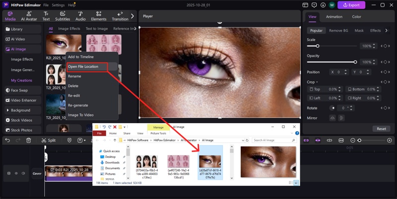Expand the Crop options dropdown arrow
Image resolution: width=397 pixels, height=199 pixels.
[x=317, y=82]
